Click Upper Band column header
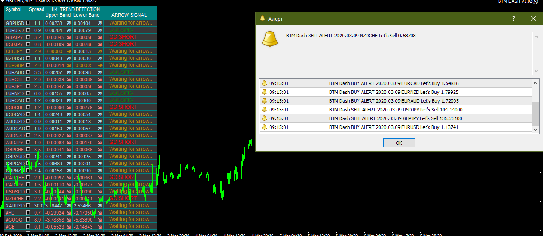 58,15
